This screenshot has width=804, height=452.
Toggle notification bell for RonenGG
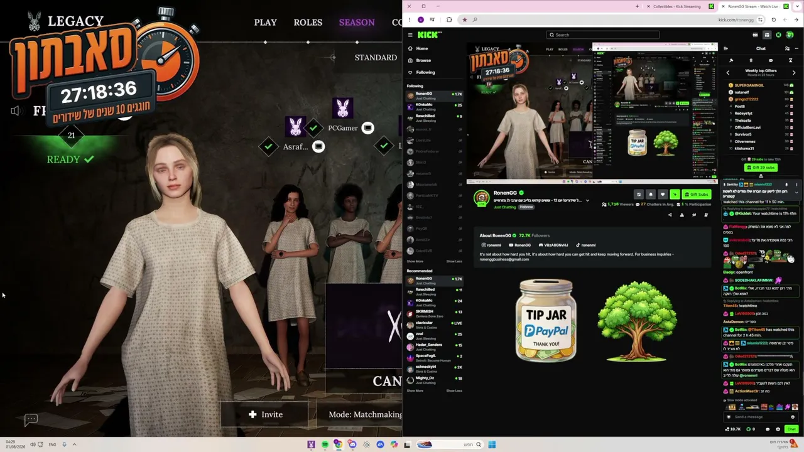point(651,194)
